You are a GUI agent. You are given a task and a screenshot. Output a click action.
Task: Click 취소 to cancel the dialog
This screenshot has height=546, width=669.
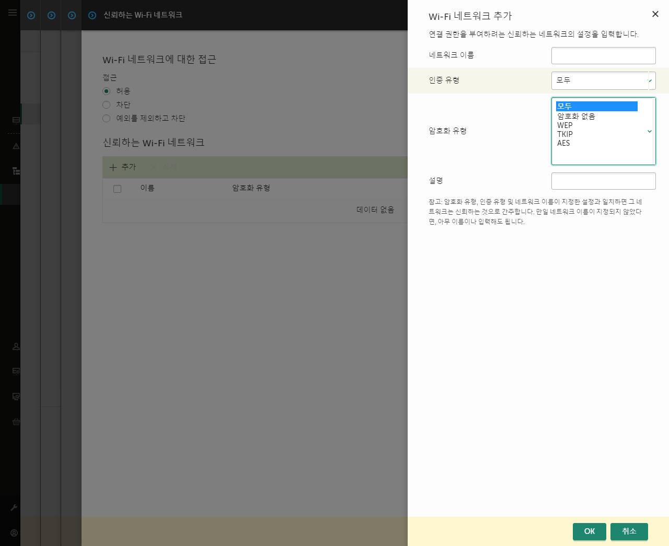click(x=629, y=531)
